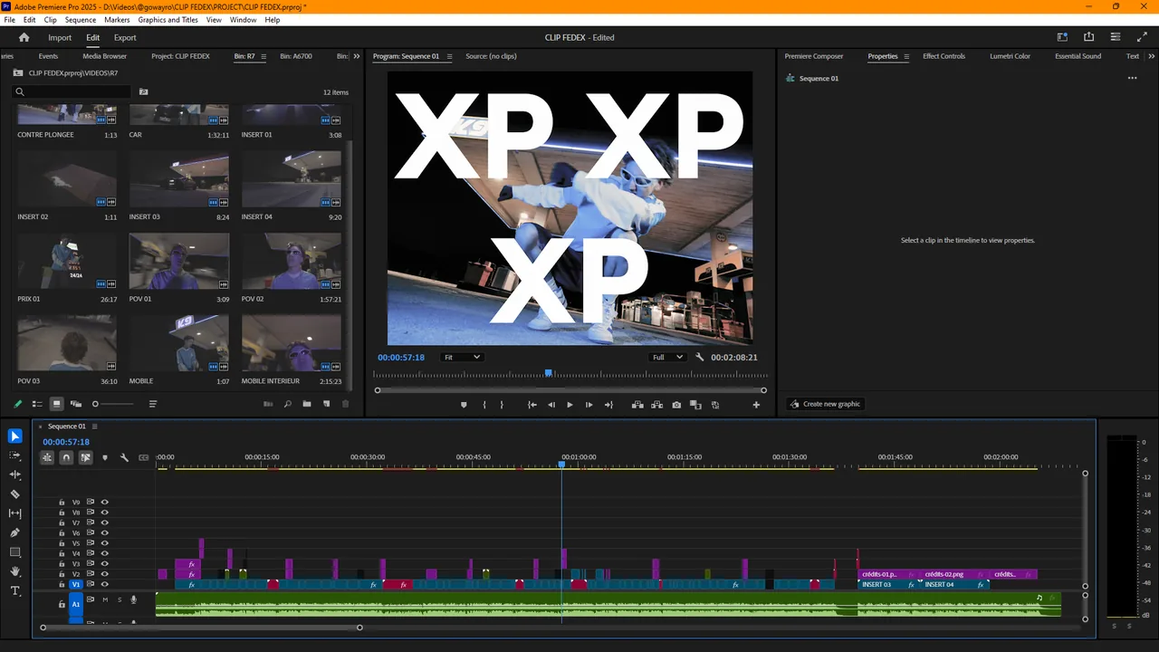Open Properties panel tab menu
The height and width of the screenshot is (652, 1159).
906,56
